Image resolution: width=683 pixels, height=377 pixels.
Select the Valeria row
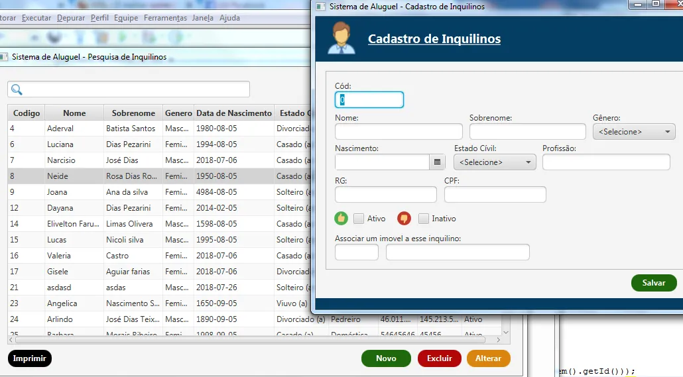coord(159,256)
